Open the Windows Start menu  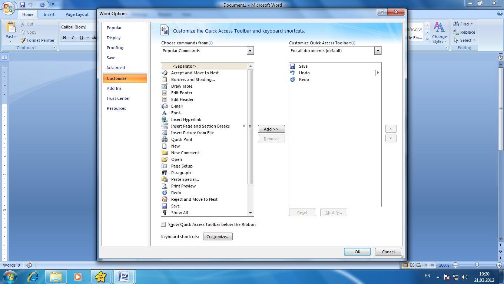coord(9,276)
